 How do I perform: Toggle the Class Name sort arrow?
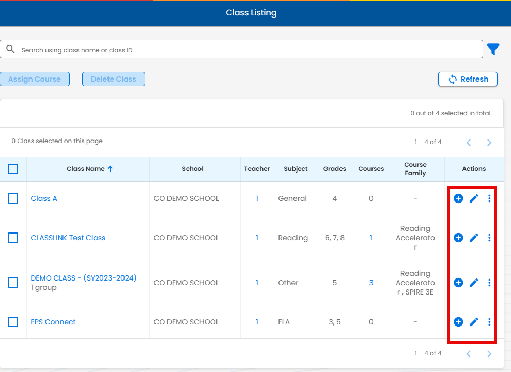[110, 169]
